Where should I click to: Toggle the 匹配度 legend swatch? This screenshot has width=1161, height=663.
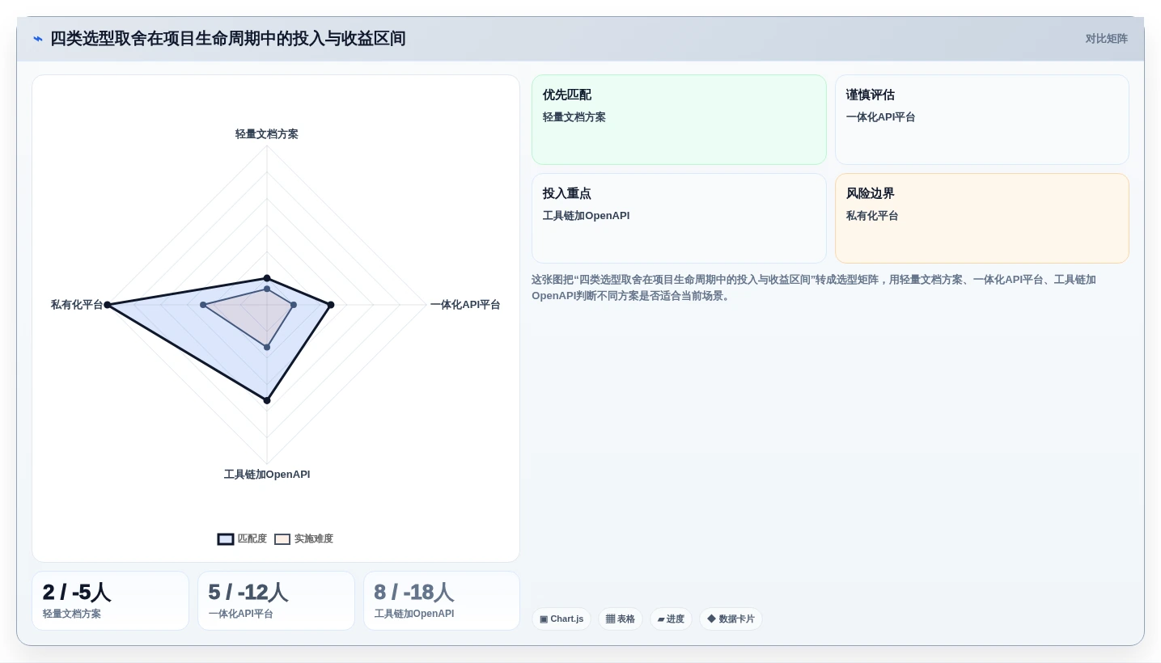(x=226, y=539)
